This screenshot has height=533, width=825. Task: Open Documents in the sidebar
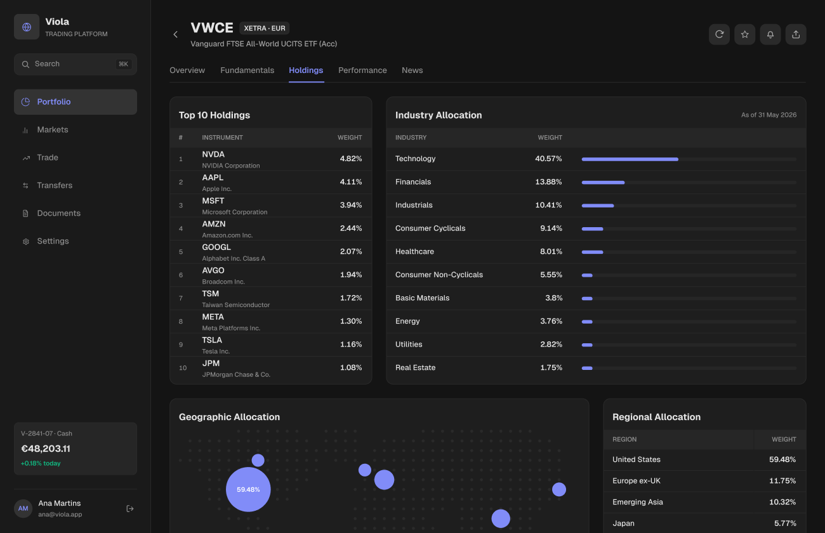(76, 214)
